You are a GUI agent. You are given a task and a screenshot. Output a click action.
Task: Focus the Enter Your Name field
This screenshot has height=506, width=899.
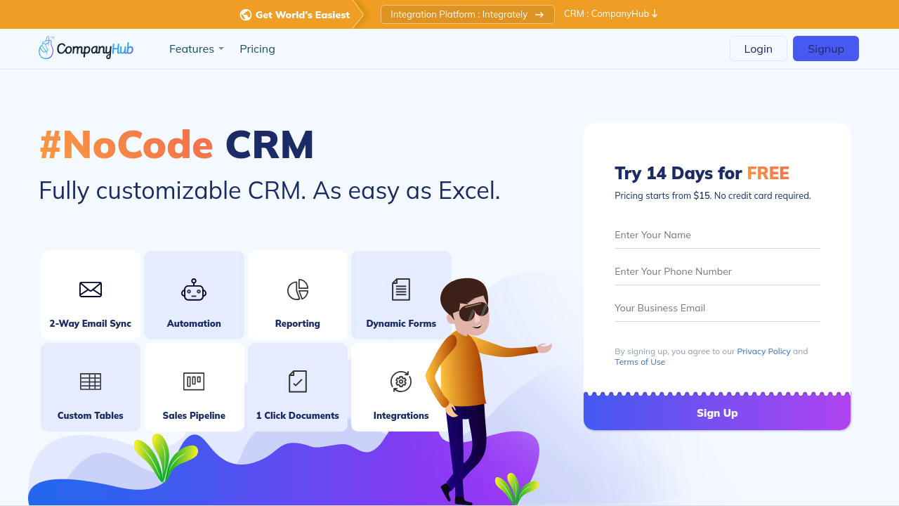(x=716, y=235)
